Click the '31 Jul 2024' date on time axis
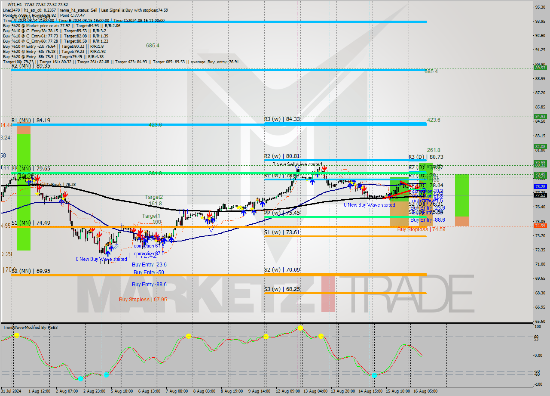This screenshot has width=550, height=396. point(11,391)
